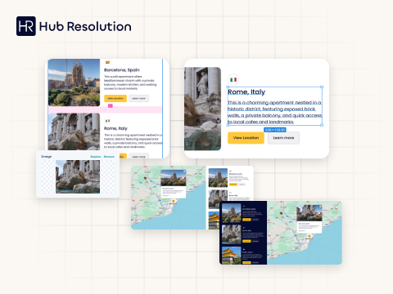Viewport: 393px width, 294px height.
Task: Click the Sagrada Familia thumbnail in the dark sidebar
Action: tap(232, 213)
